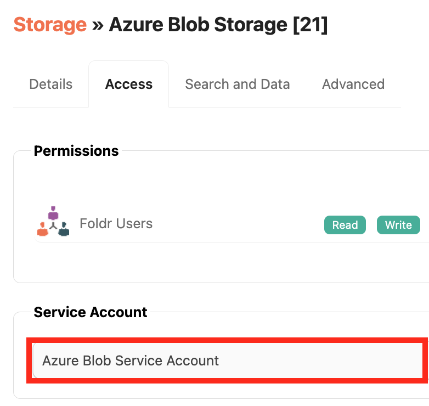Click the Azure Blob Service Account field
Image resolution: width=429 pixels, height=406 pixels.
click(225, 360)
